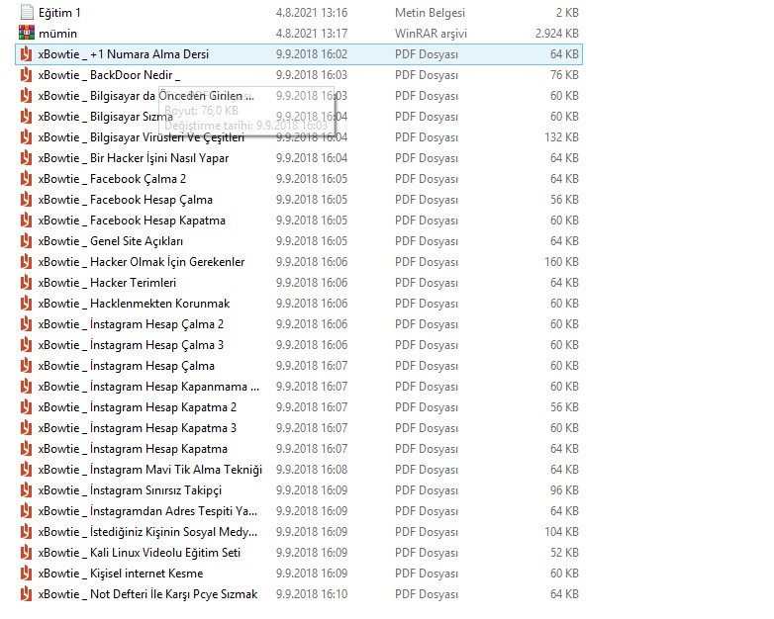The image size is (774, 619).
Task: Click PDF icon of Instagram Sınırsız Takipçi
Action: 27,490
